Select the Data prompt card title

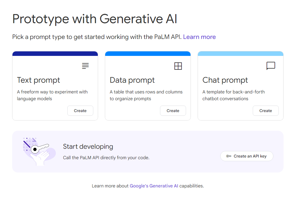click(132, 80)
